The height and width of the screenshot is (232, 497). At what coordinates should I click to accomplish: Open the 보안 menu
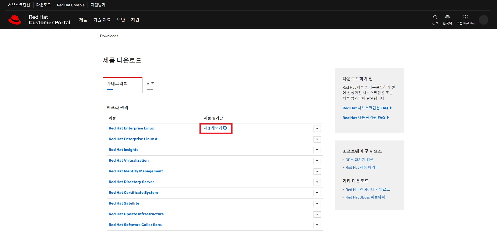121,20
